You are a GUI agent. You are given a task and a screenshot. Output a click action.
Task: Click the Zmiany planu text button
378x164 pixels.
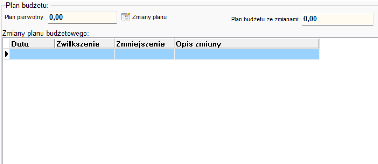(x=149, y=17)
